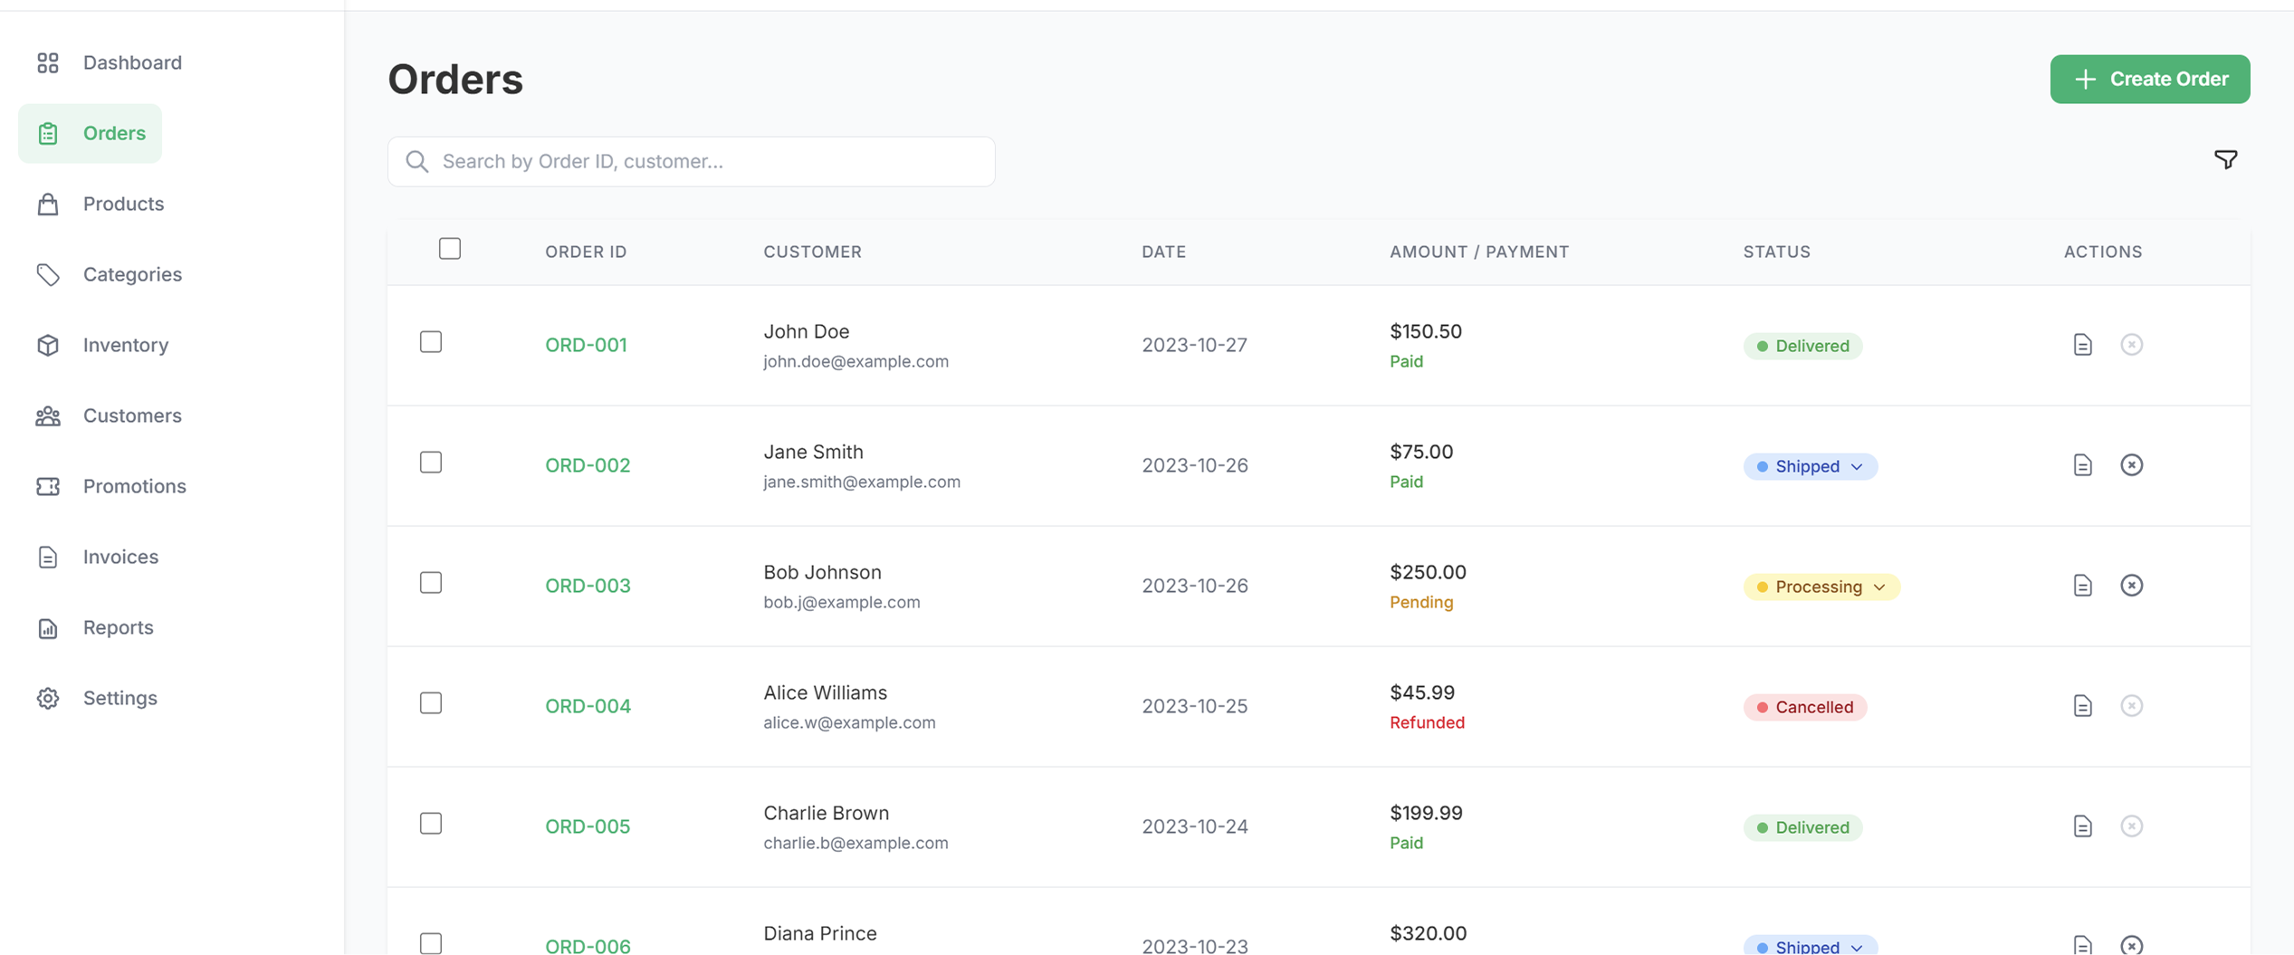2294x955 pixels.
Task: Check the box for order ORD-002
Action: tap(431, 463)
